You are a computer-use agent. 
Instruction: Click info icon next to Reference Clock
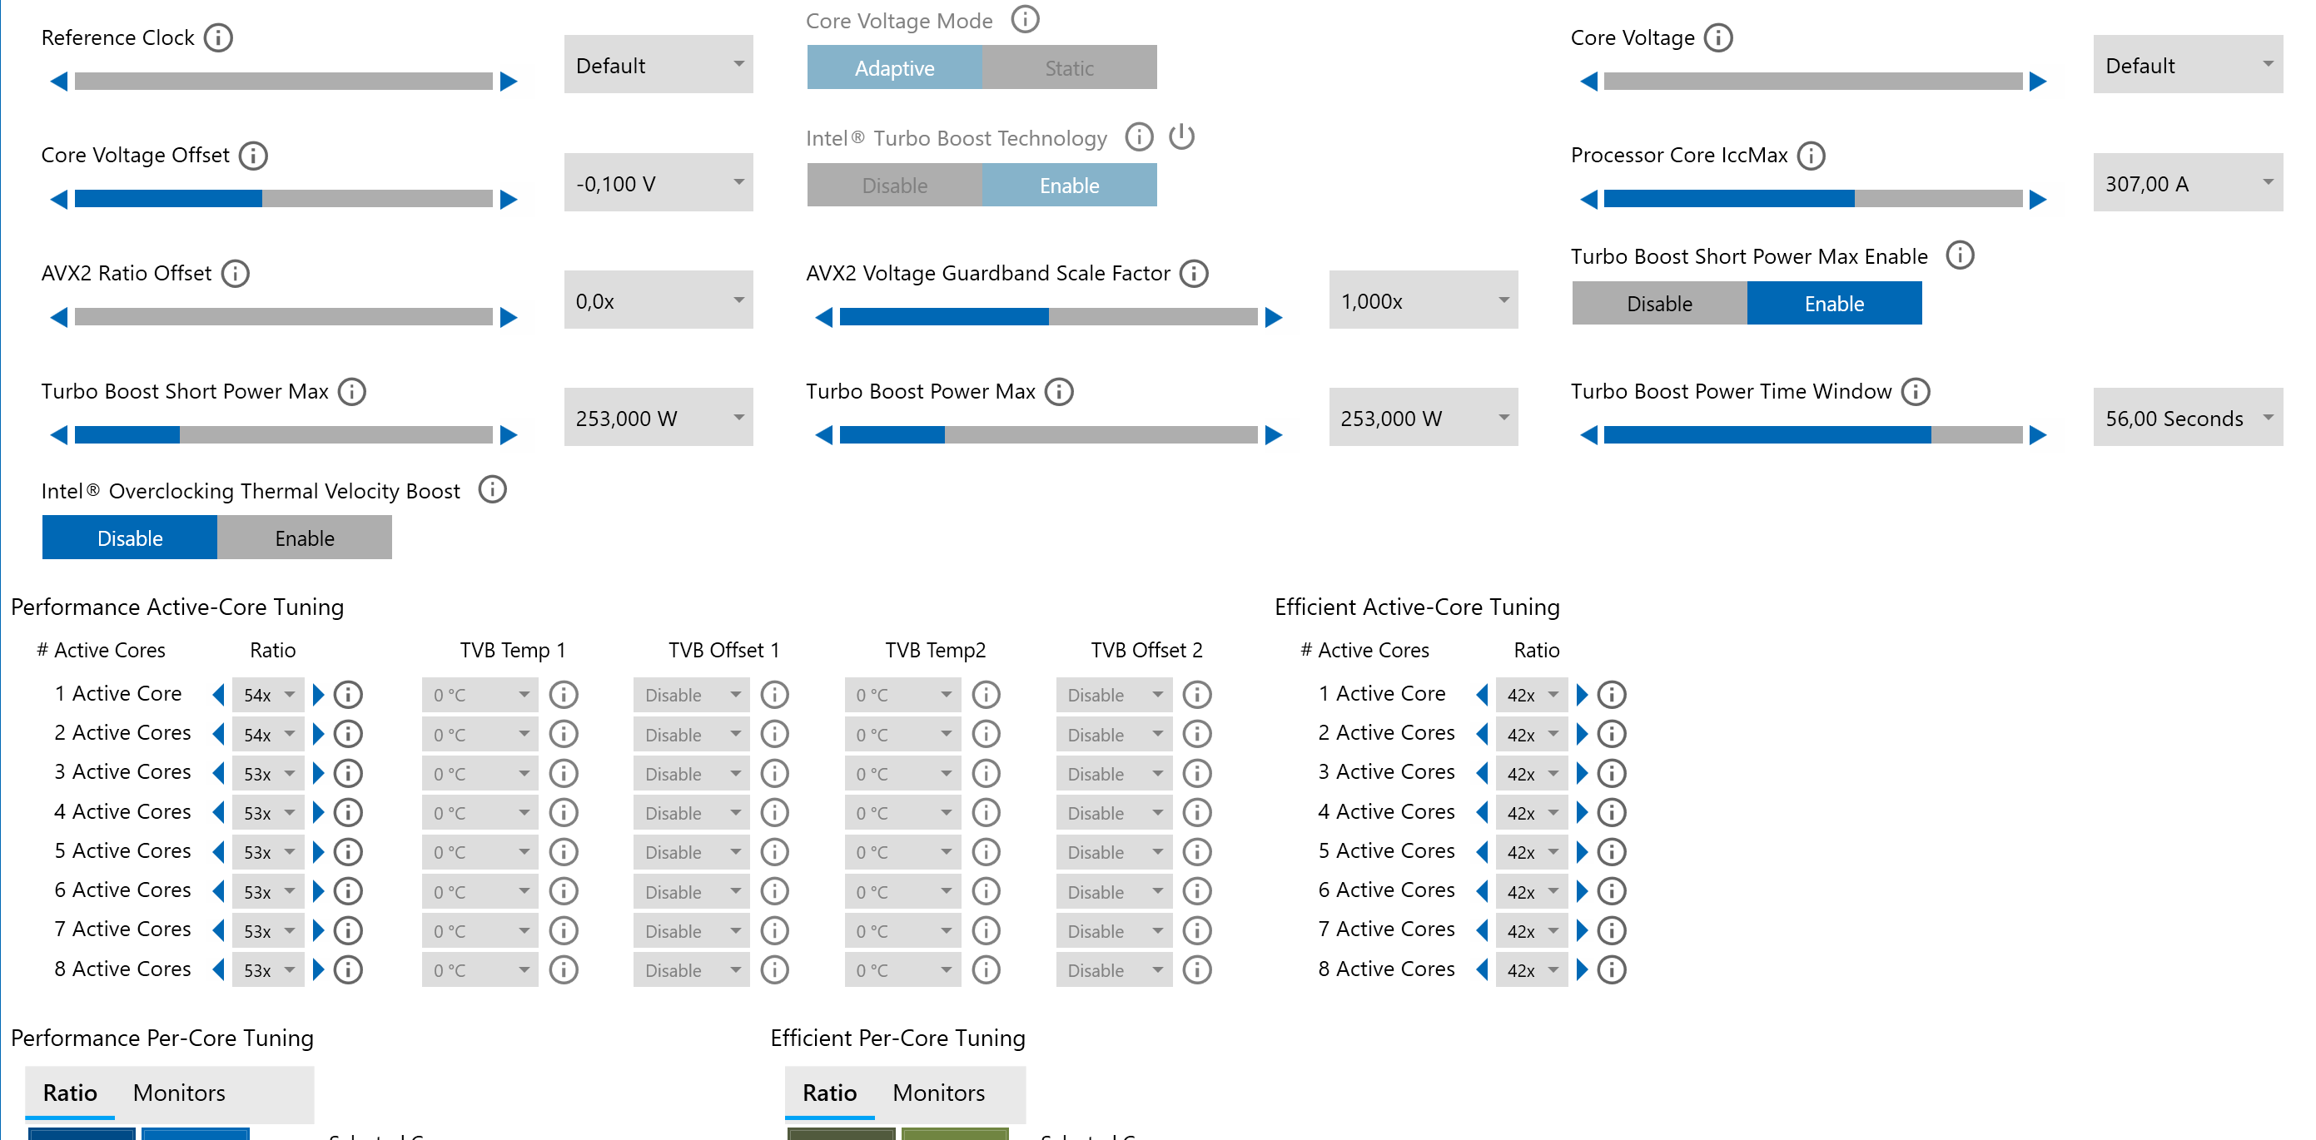point(217,37)
